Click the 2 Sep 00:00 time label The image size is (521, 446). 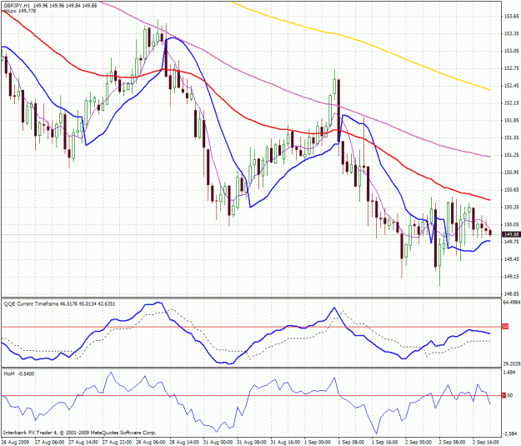419,443
